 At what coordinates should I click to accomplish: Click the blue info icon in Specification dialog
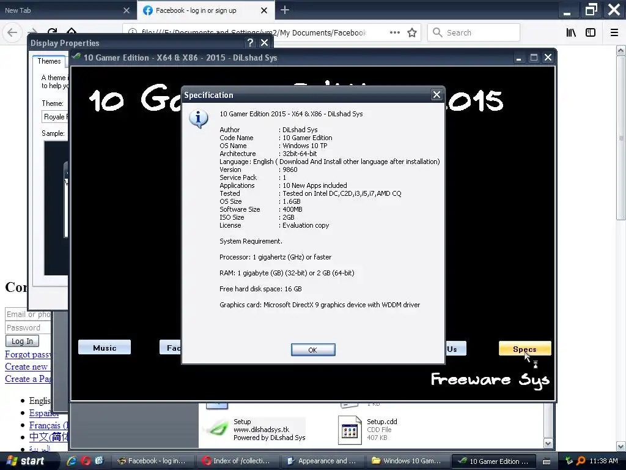199,118
